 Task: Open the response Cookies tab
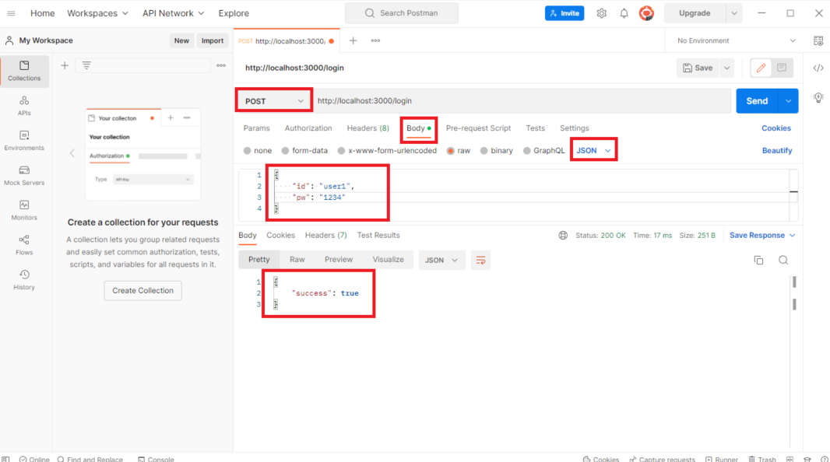[x=280, y=235]
